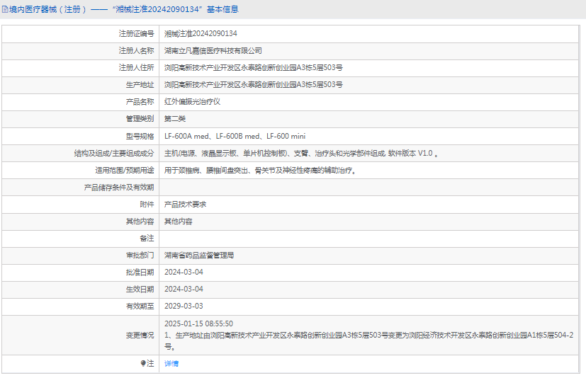Click the 注册人名称 label
Viewport: 586px width, 378px height.
(x=136, y=51)
